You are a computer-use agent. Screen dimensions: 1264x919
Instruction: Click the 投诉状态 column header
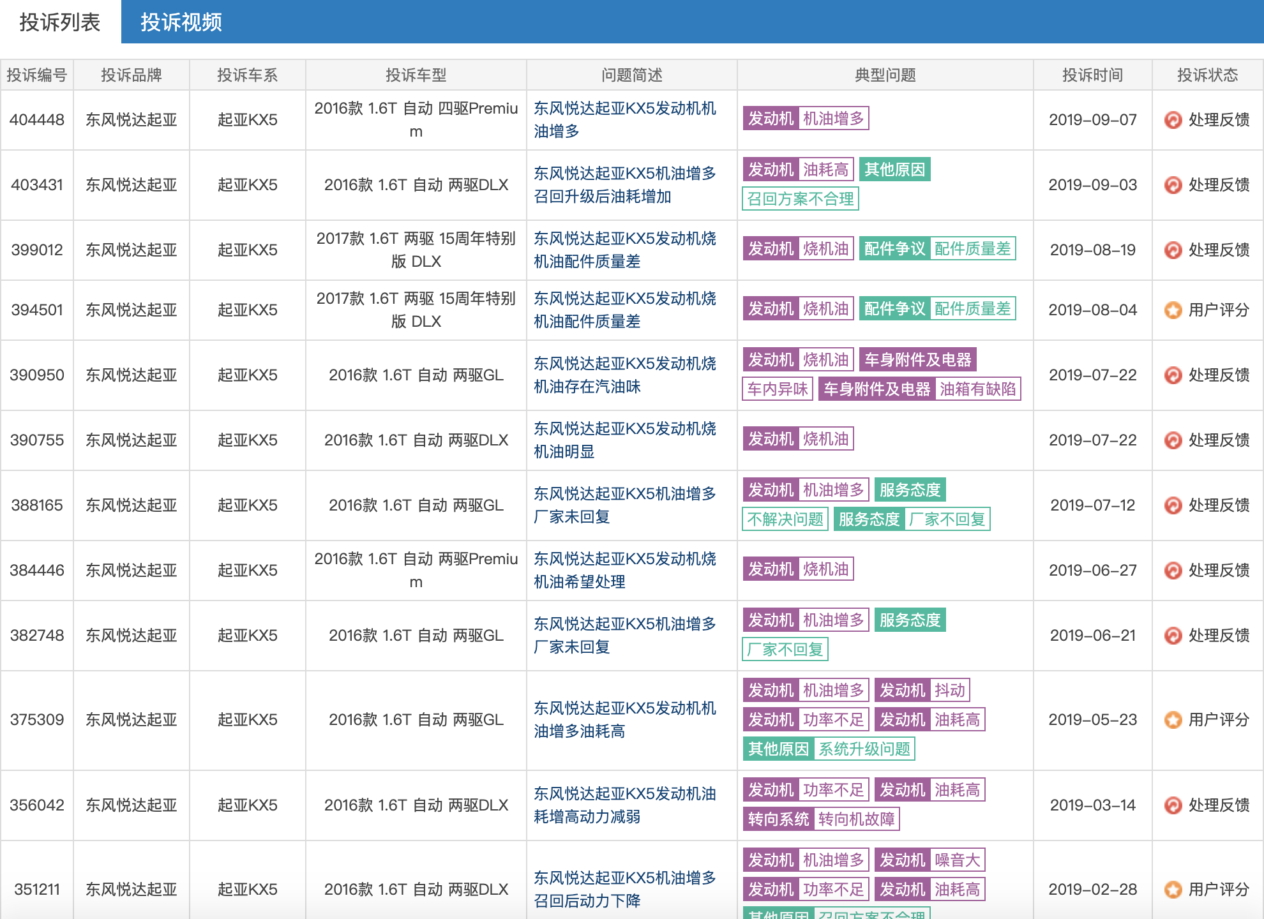[1208, 75]
